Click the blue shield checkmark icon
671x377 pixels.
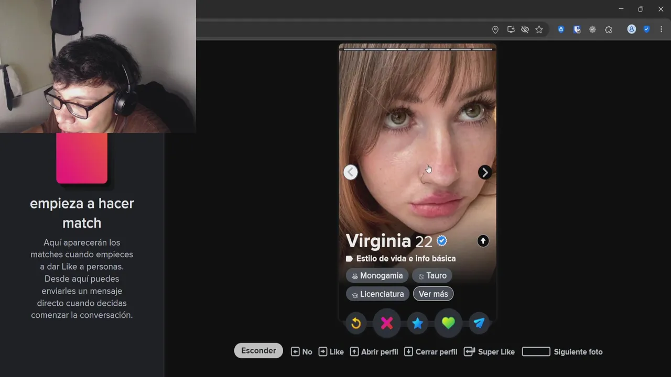pos(646,29)
